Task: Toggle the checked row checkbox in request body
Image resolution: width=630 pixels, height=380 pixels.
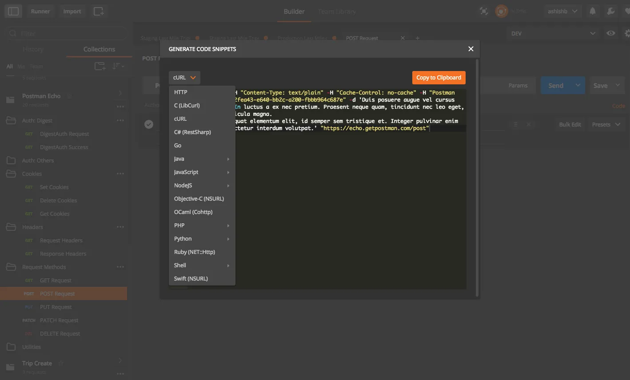Action: click(x=149, y=124)
